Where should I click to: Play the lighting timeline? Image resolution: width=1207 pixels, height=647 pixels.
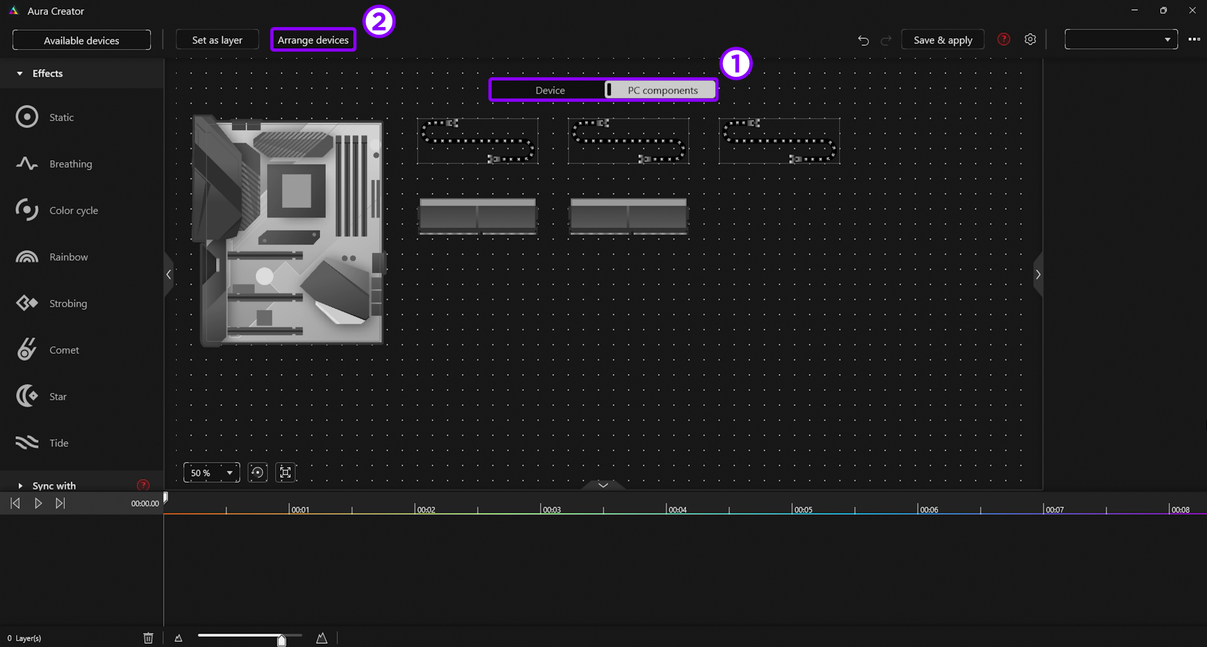pos(38,503)
